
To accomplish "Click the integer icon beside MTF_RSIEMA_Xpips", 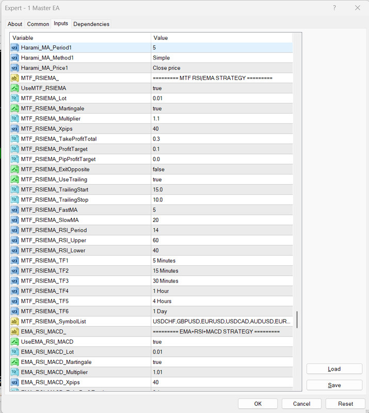I will pyautogui.click(x=14, y=129).
